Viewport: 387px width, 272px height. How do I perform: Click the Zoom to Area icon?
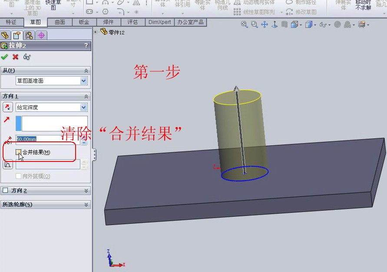(254, 24)
